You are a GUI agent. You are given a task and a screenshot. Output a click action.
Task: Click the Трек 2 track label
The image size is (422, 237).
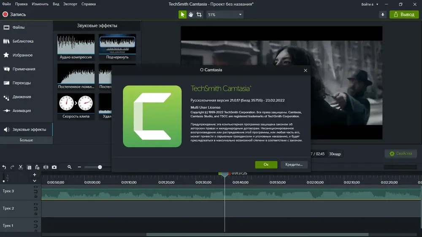coord(8,208)
